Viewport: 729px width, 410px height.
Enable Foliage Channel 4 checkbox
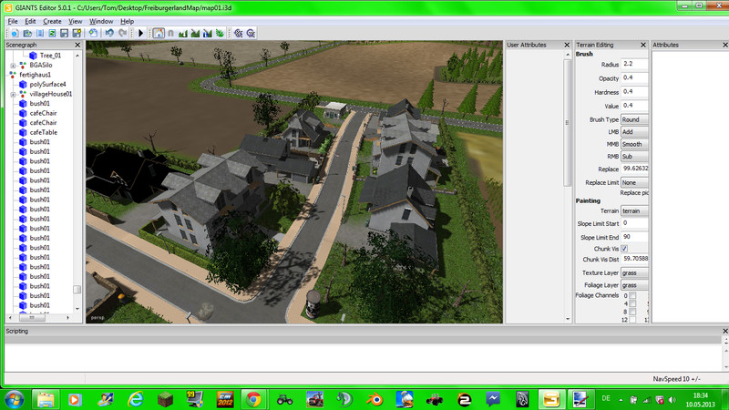[x=632, y=303]
